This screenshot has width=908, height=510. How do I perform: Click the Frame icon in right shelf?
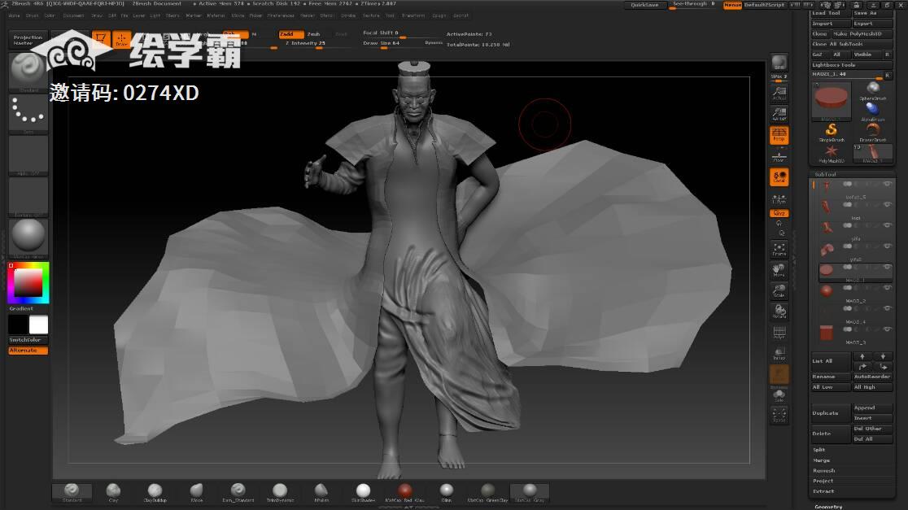pos(779,249)
